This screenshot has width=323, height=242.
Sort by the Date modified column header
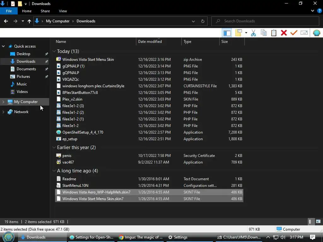click(x=150, y=41)
